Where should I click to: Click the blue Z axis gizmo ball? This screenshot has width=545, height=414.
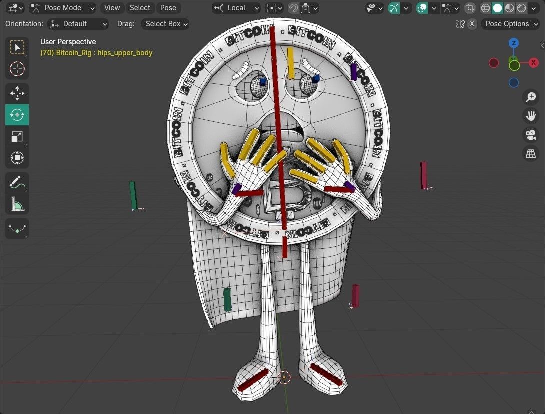514,43
